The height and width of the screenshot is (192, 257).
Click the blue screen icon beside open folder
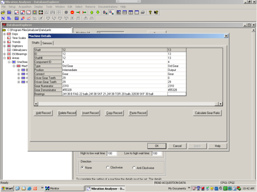[x=9, y=12]
